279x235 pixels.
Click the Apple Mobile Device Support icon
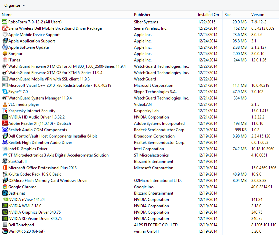coord(5,35)
